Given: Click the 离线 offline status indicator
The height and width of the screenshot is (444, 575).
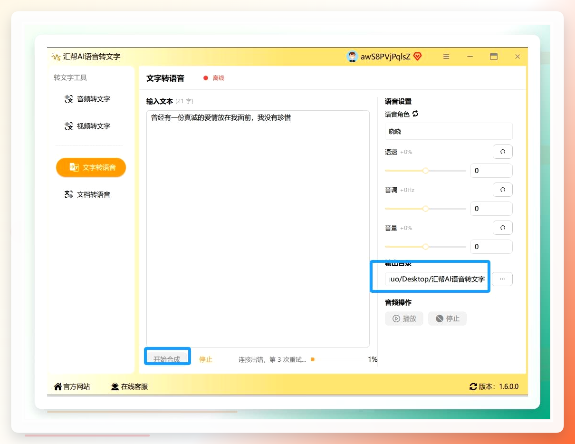Looking at the screenshot, I should [214, 78].
